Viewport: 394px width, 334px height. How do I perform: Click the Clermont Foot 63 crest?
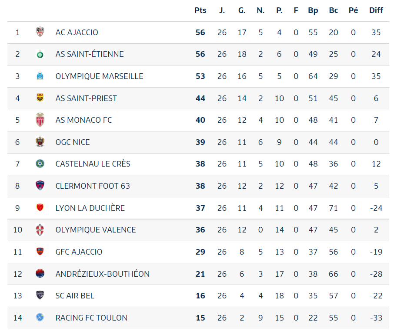click(x=40, y=186)
